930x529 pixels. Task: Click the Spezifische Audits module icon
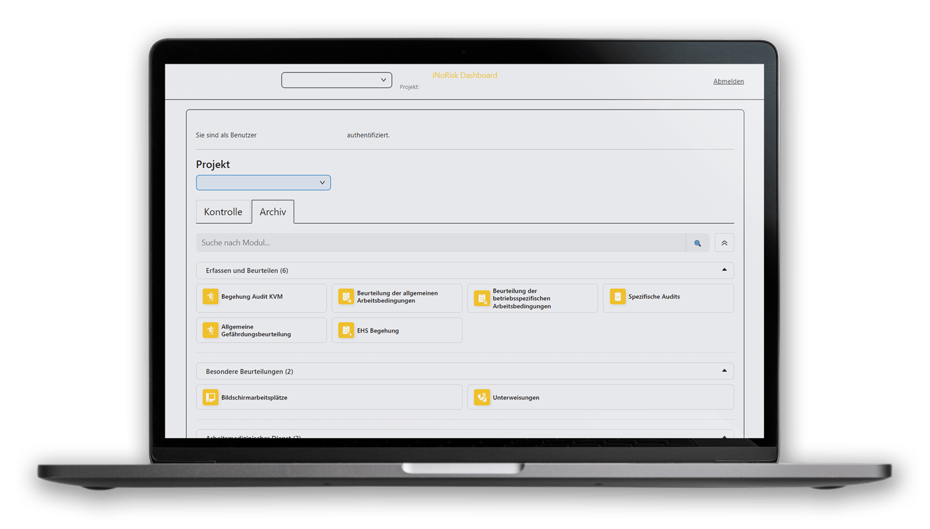[x=618, y=297]
